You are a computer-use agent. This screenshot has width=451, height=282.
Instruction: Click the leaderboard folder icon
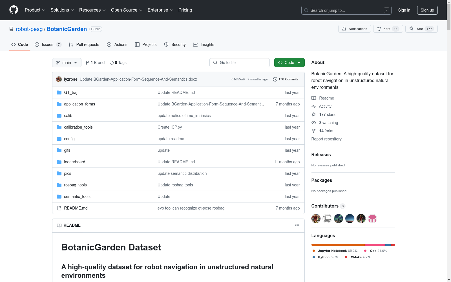click(x=59, y=162)
